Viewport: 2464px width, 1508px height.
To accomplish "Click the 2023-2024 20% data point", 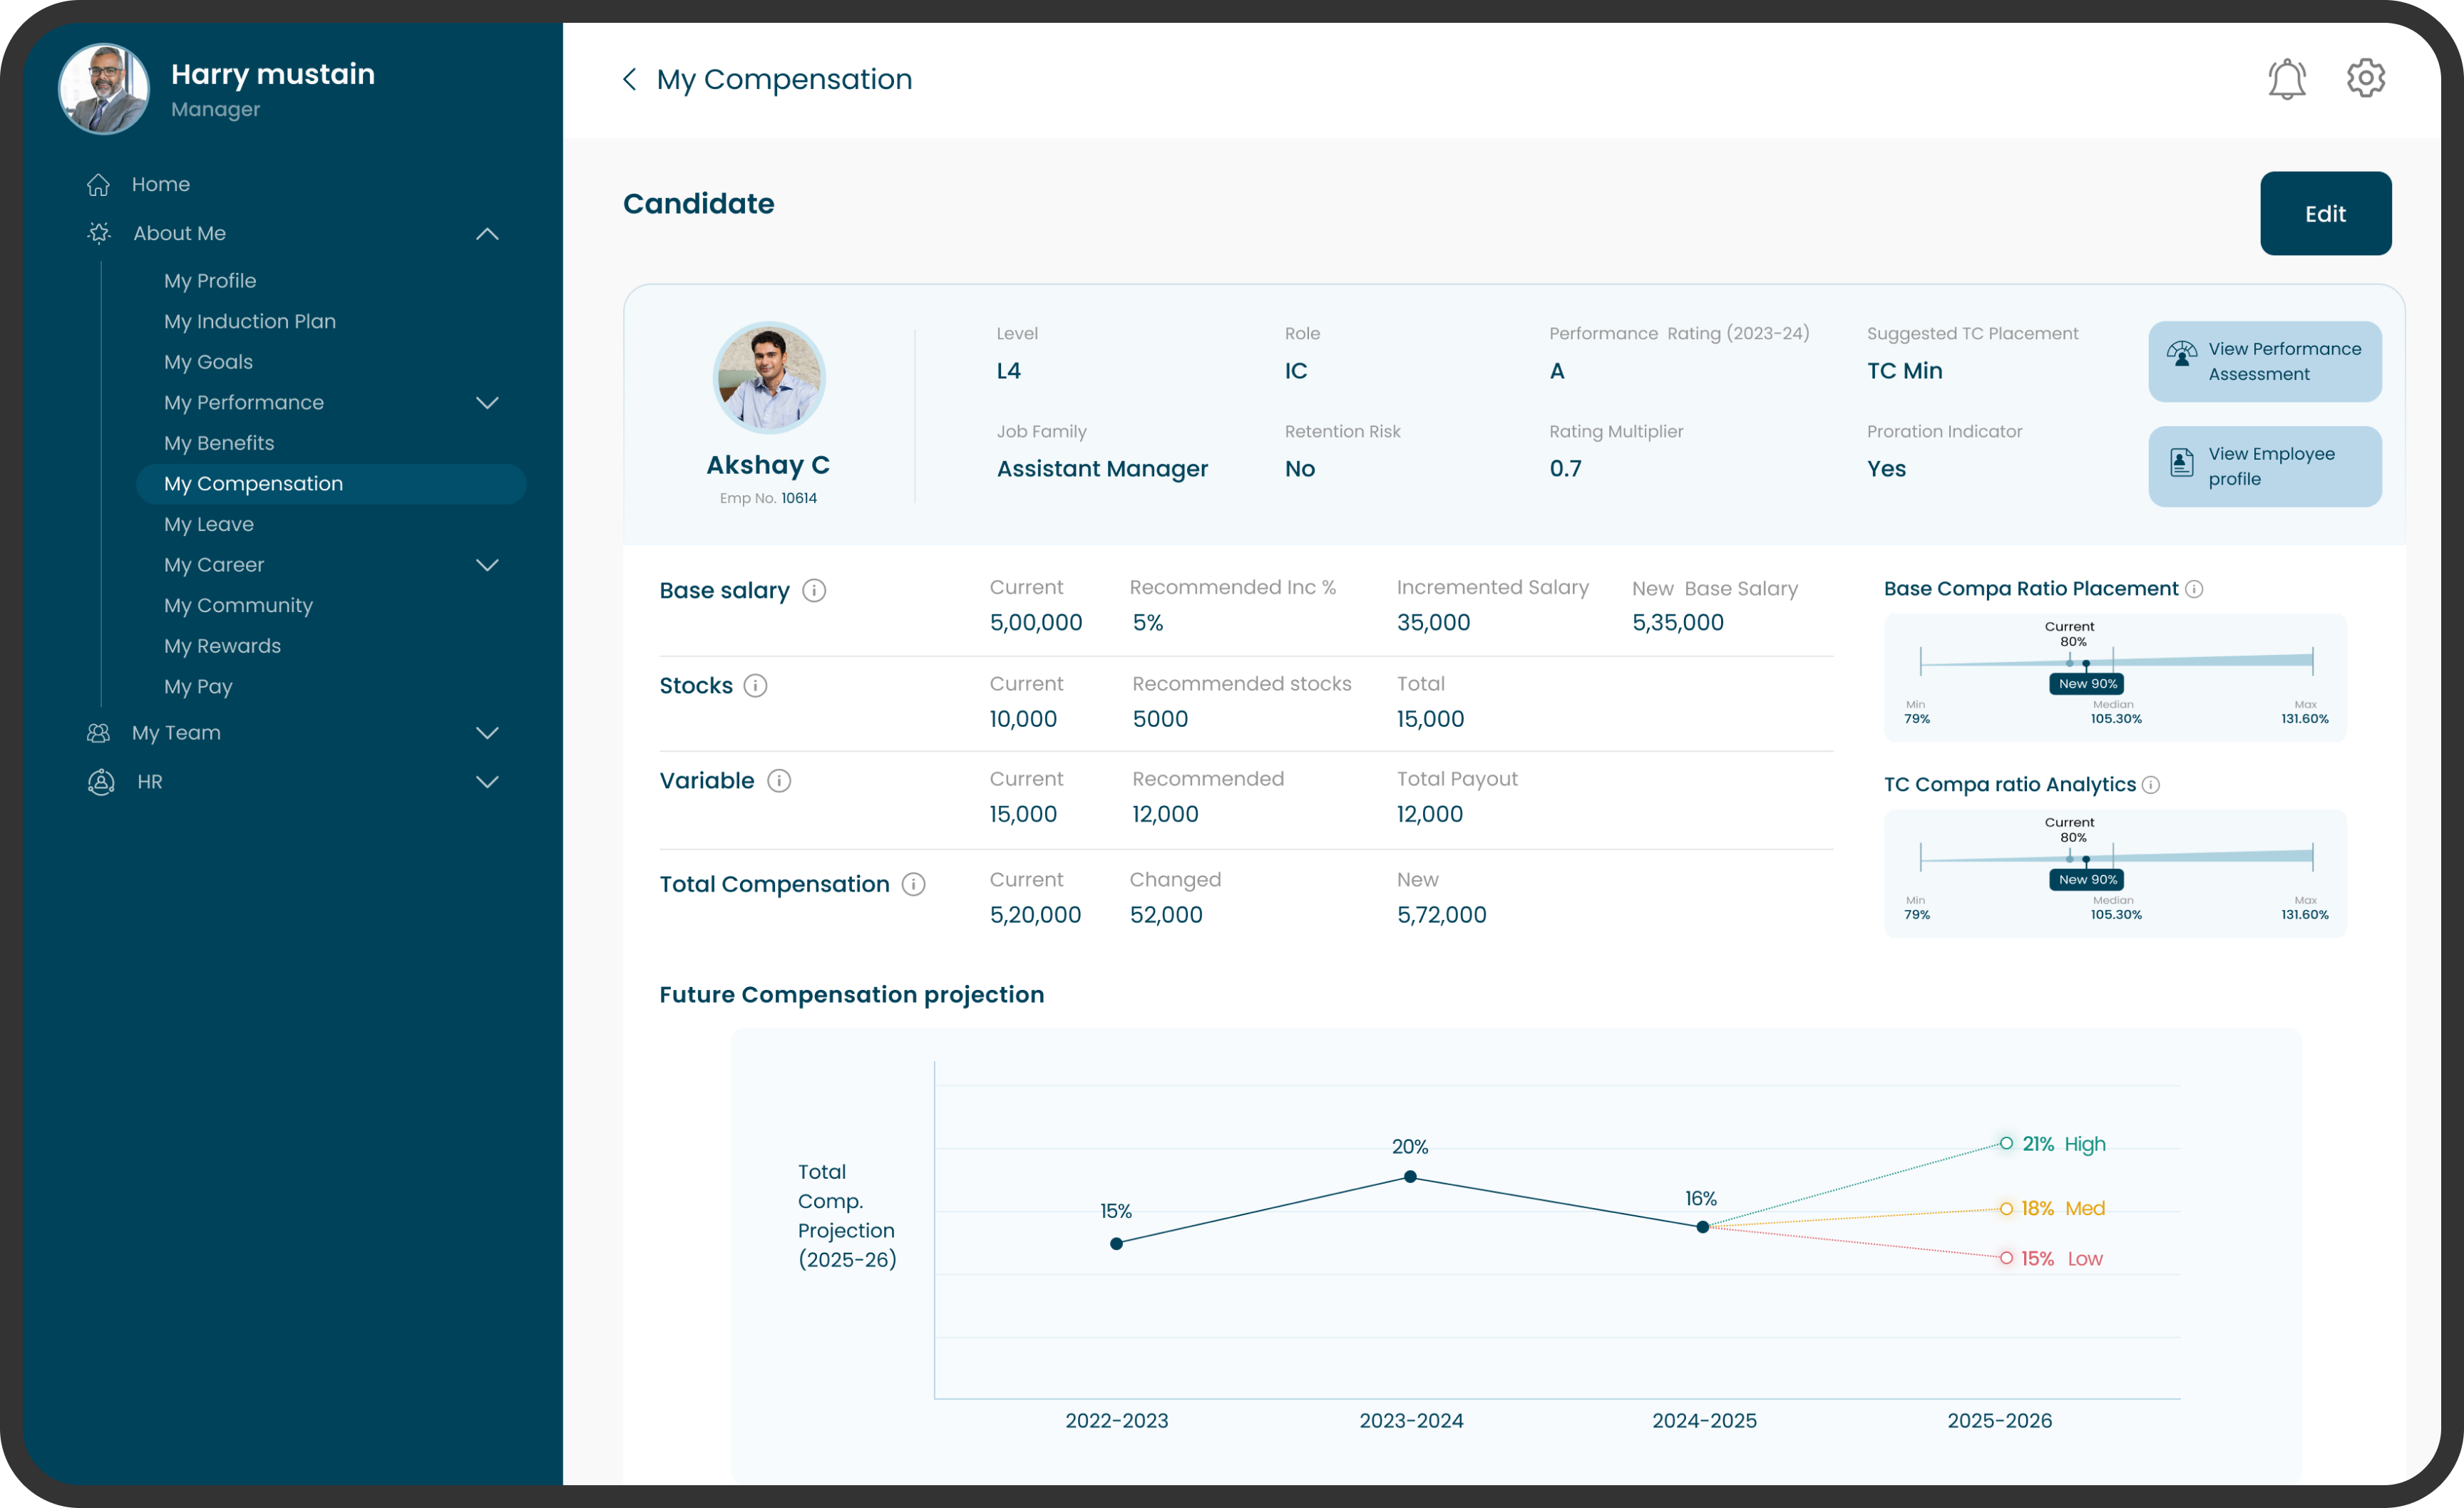I will [x=1410, y=1177].
